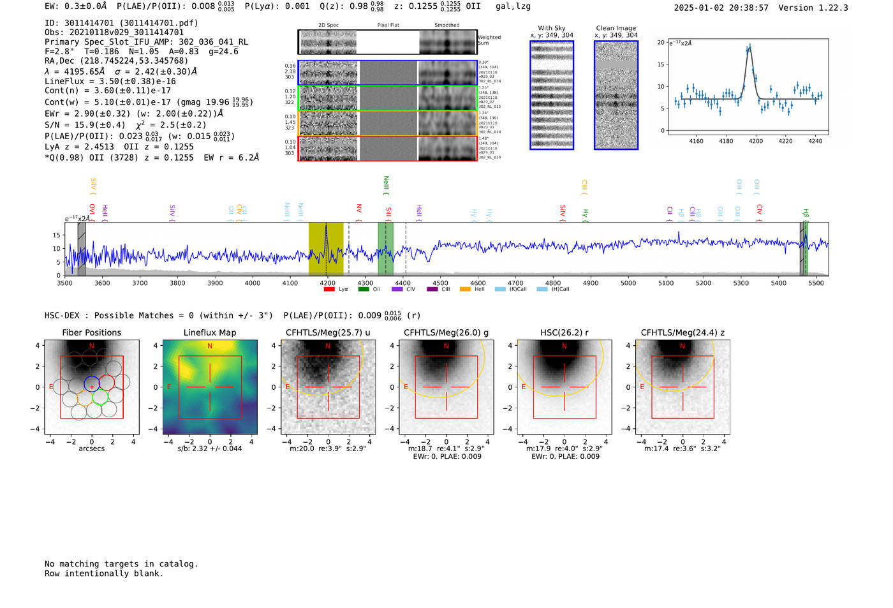This screenshot has width=893, height=608.
Task: Click the green dashed fiber circle
Action: (x=100, y=397)
